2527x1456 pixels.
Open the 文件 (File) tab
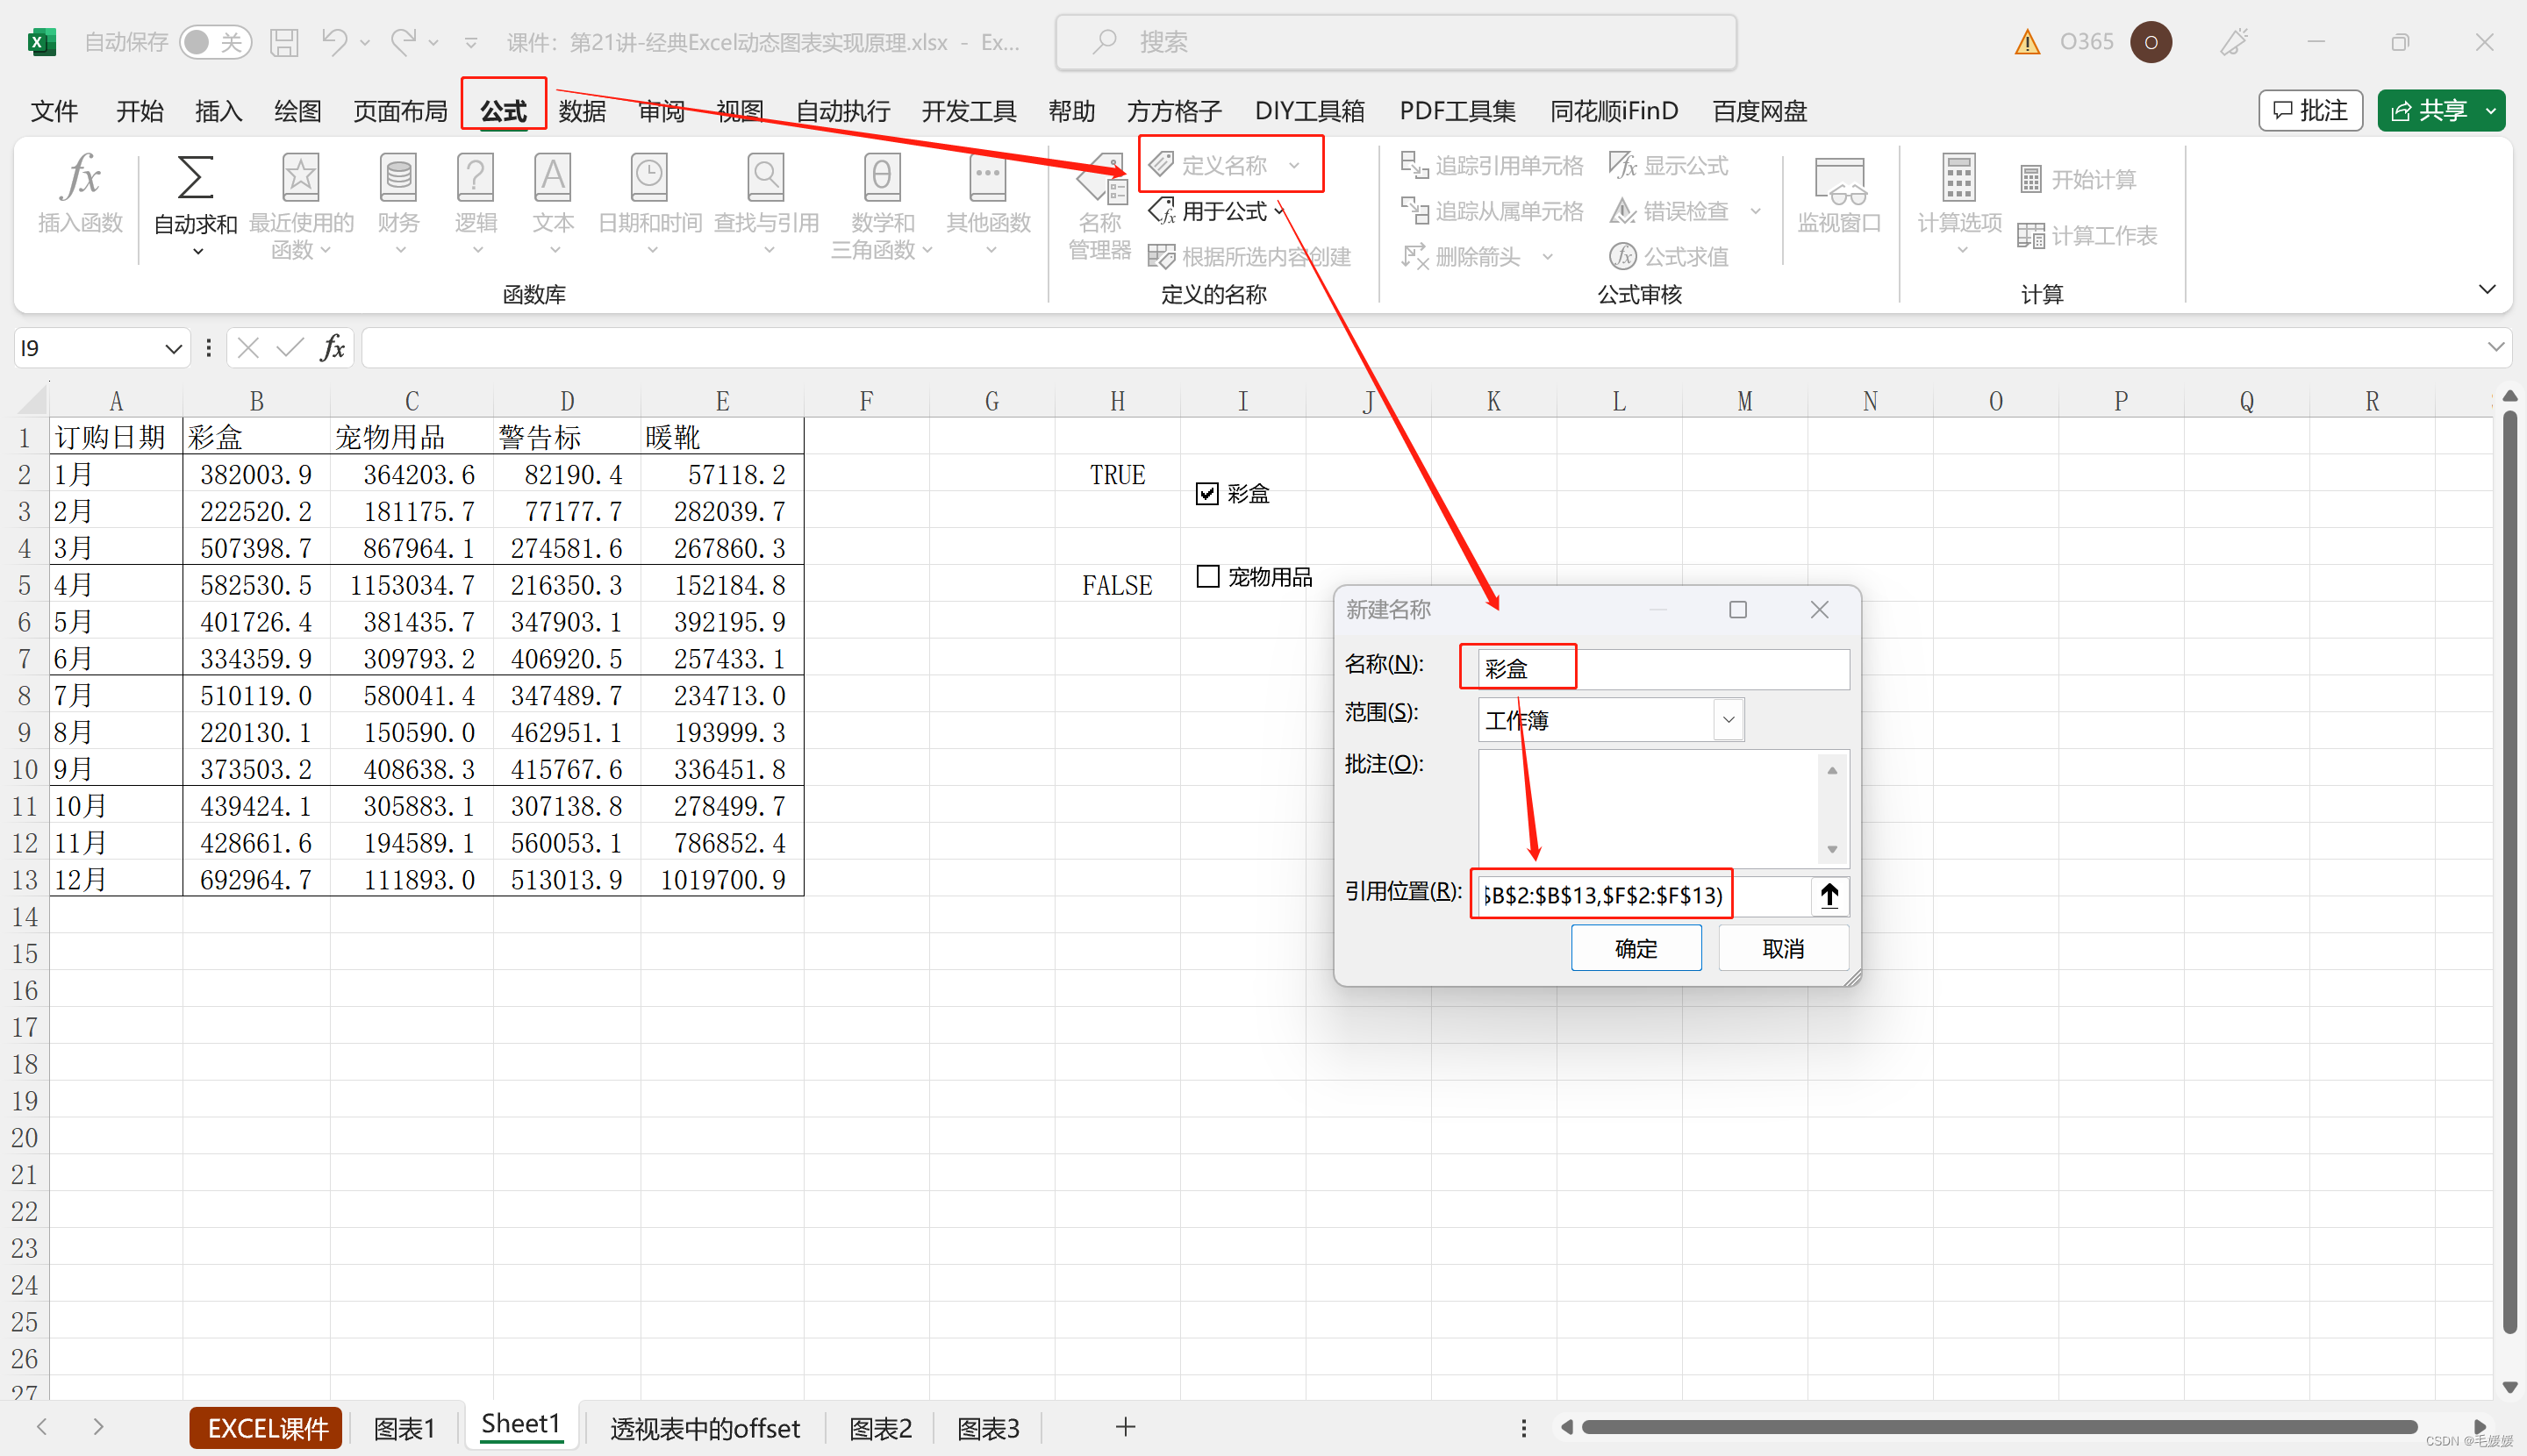point(54,111)
